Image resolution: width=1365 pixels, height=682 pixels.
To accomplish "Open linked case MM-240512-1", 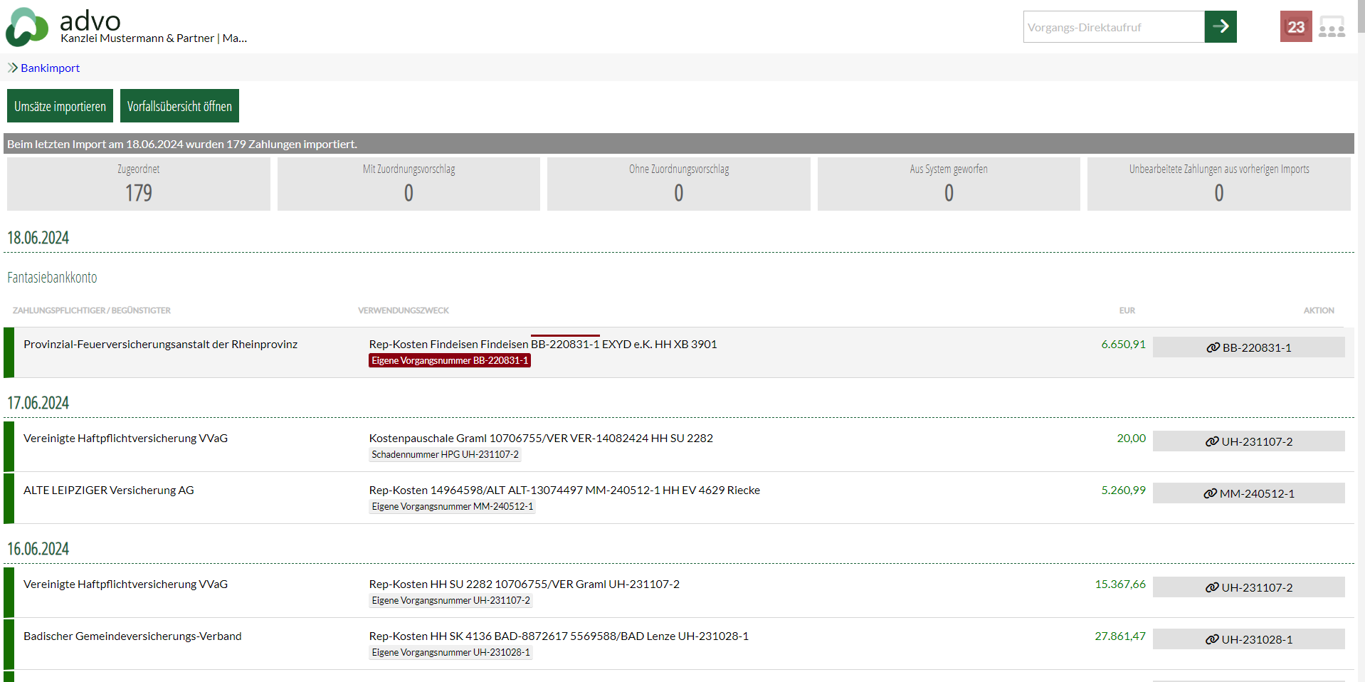I will click(x=1248, y=493).
